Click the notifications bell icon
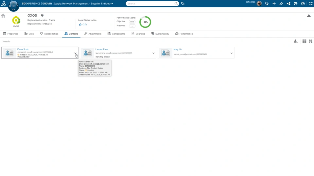The image size is (314, 176). [x=267, y=4]
